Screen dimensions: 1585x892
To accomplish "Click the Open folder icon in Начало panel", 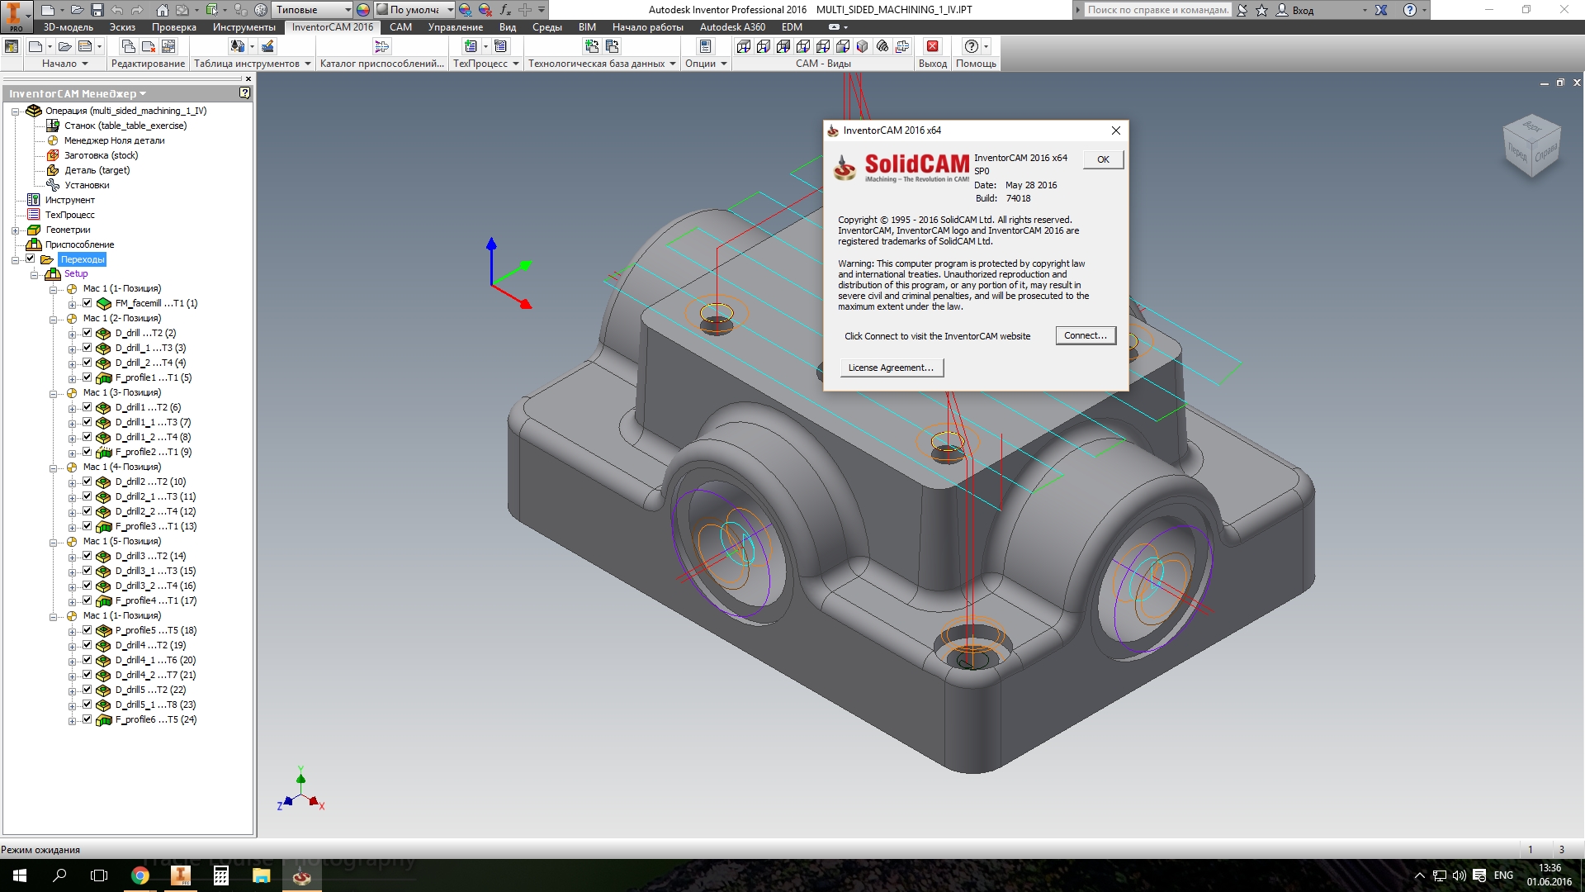I will (64, 46).
